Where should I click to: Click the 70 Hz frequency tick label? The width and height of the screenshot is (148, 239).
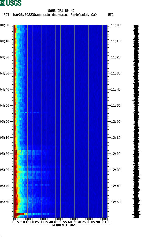(79, 222)
